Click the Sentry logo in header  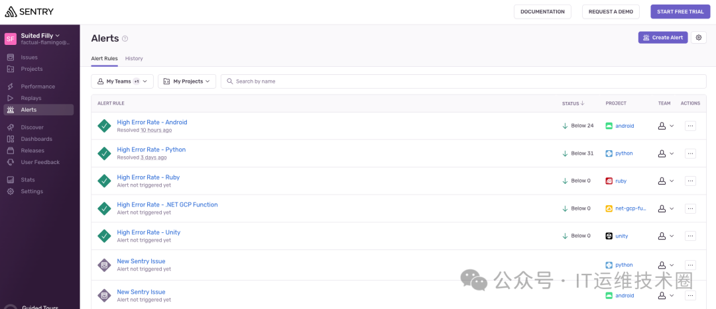click(29, 12)
